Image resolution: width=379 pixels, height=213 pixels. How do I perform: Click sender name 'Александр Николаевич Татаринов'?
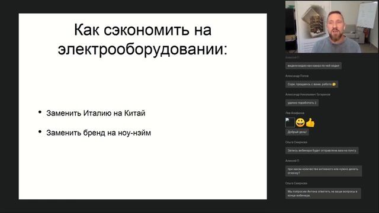308,95
